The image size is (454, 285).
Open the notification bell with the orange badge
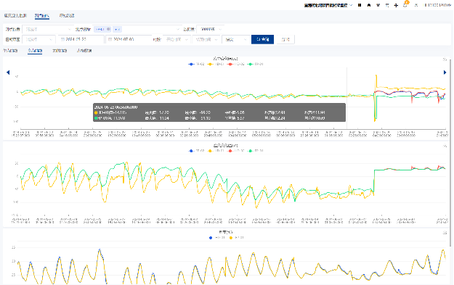(405, 4)
